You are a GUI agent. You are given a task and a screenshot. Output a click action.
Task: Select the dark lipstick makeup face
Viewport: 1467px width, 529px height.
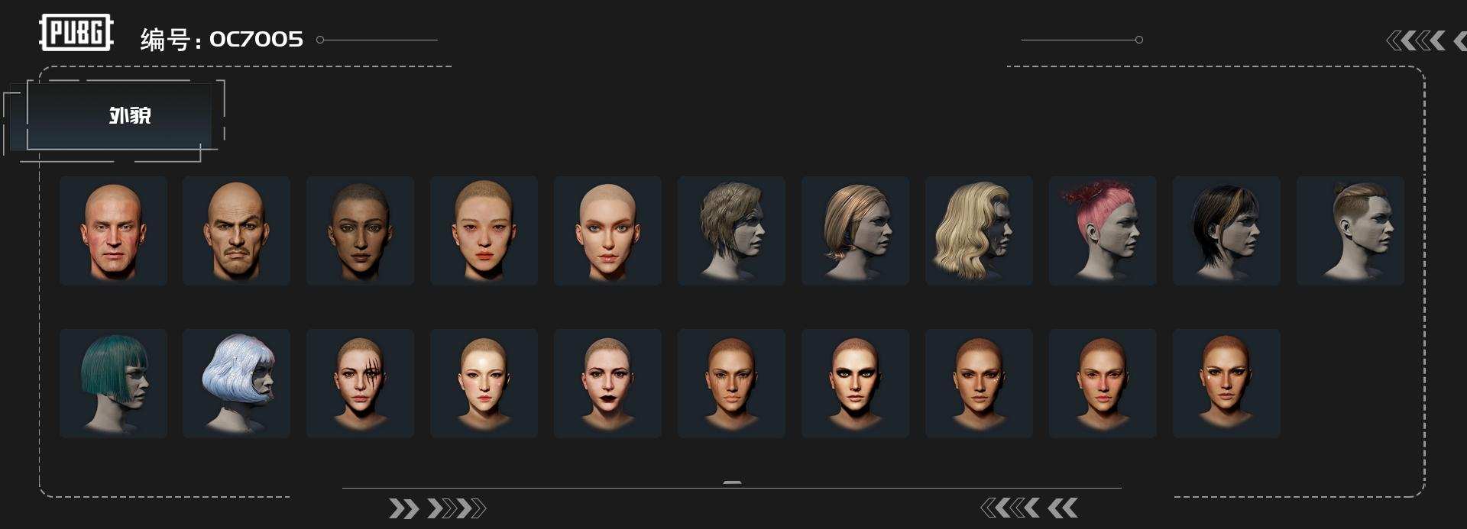click(x=607, y=383)
